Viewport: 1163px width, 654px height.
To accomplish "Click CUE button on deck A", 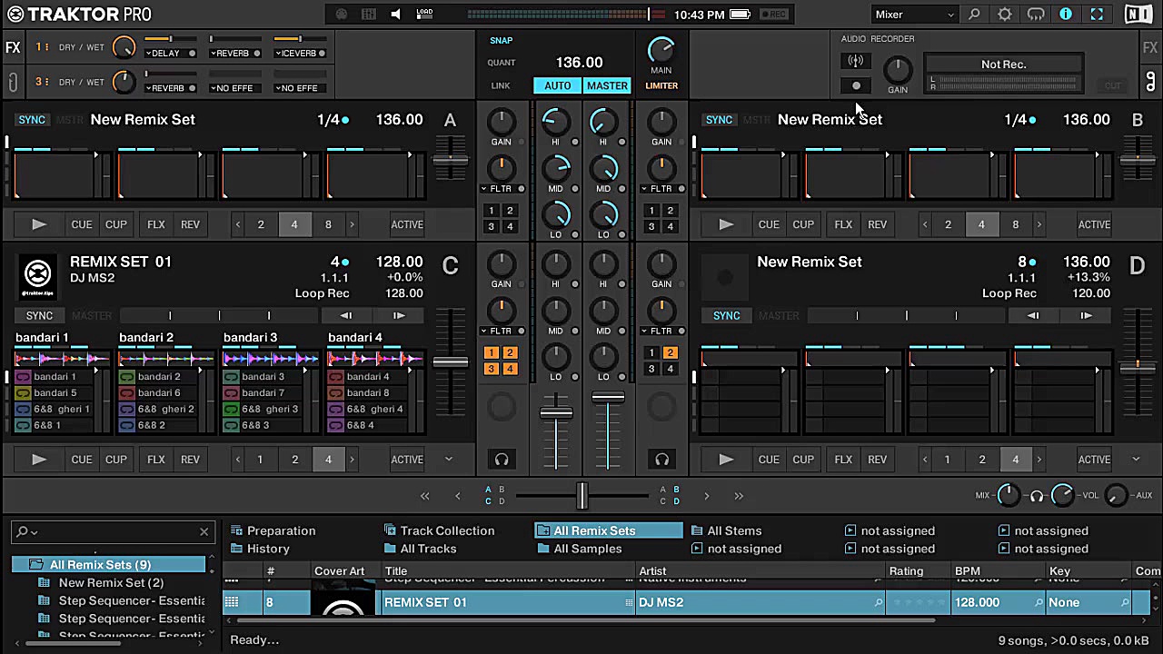I will (82, 224).
